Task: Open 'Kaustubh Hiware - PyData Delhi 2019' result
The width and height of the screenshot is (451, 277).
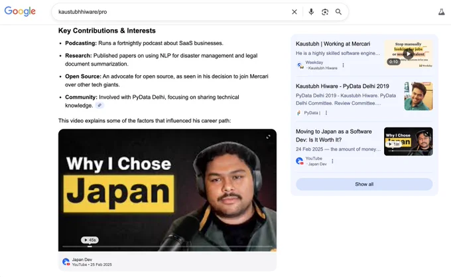Action: tap(342, 86)
